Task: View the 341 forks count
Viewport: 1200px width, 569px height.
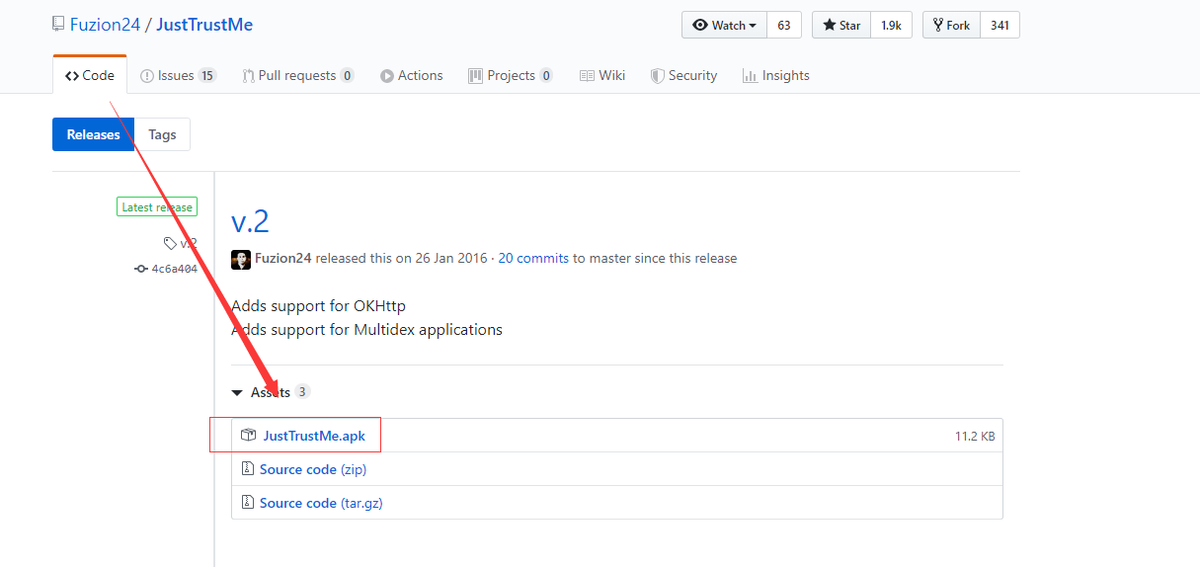Action: [1000, 26]
